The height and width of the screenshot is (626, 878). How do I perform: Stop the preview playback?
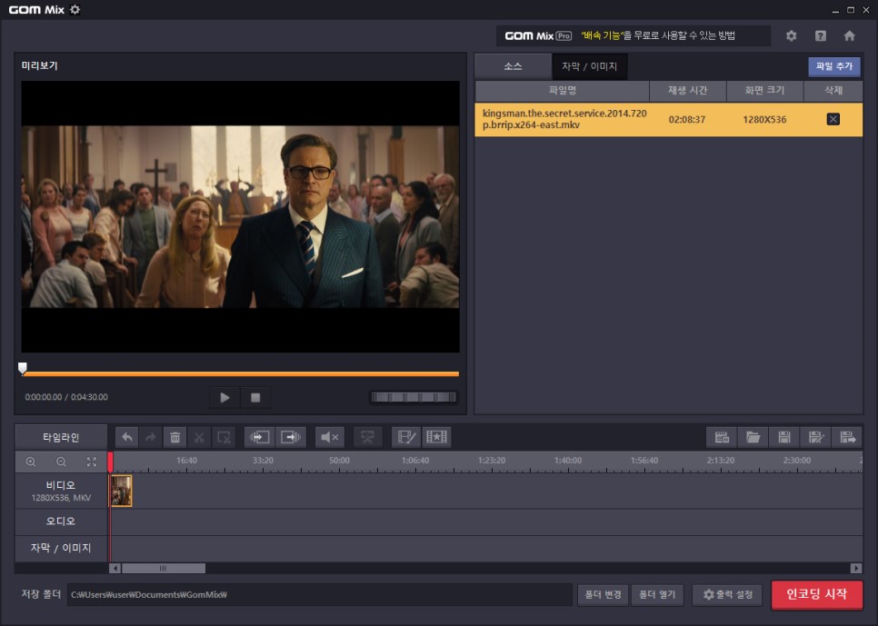pos(255,398)
